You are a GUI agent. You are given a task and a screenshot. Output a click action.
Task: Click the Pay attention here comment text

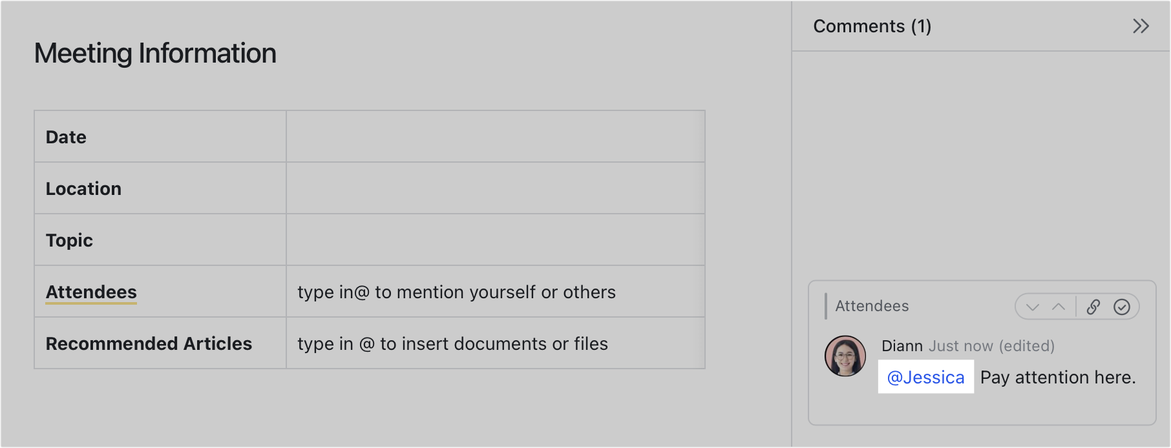[x=1057, y=378]
